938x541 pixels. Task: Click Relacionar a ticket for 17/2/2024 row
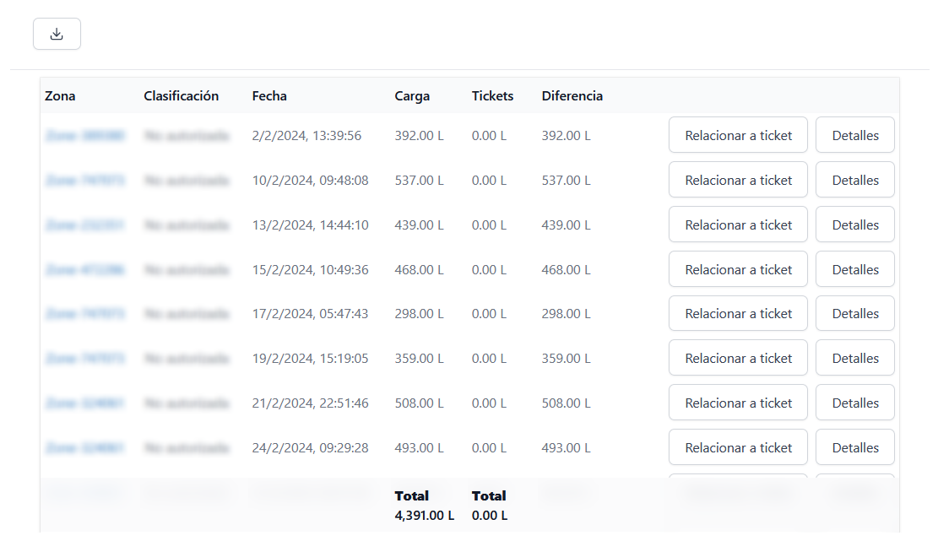click(738, 313)
